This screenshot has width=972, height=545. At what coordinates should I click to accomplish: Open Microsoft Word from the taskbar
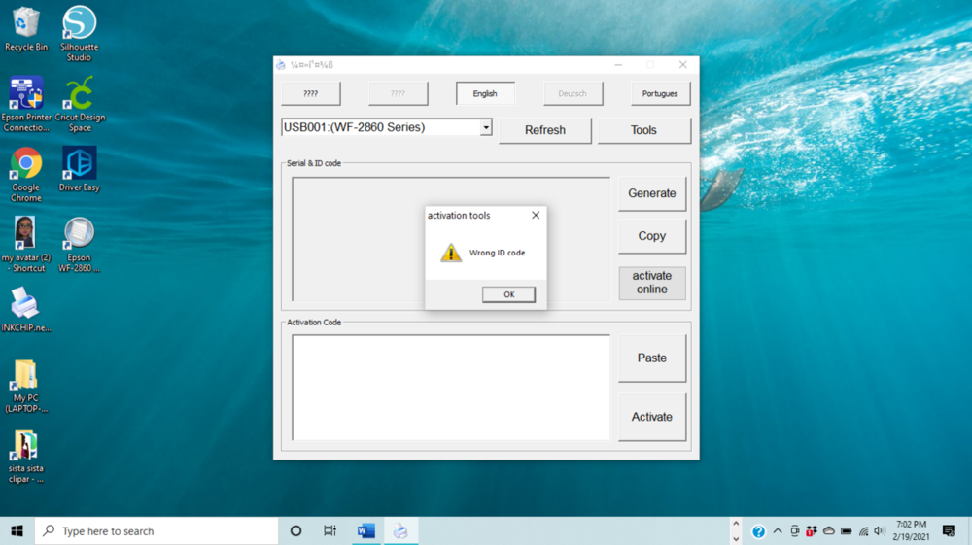click(365, 530)
